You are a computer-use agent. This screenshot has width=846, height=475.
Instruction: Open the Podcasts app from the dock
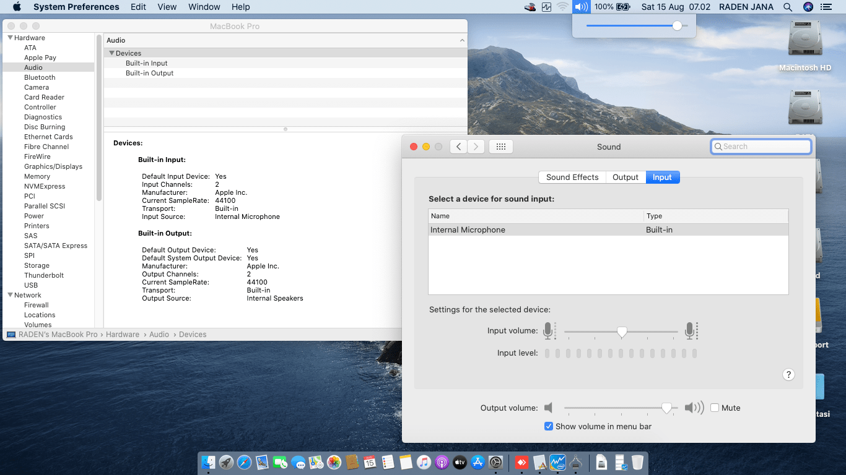tap(442, 462)
